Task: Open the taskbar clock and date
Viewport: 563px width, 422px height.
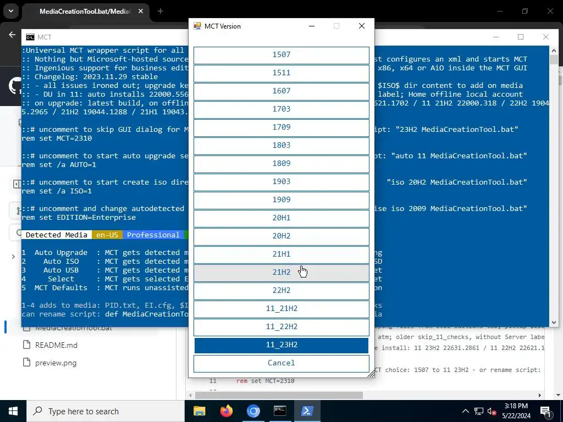Action: 516,411
